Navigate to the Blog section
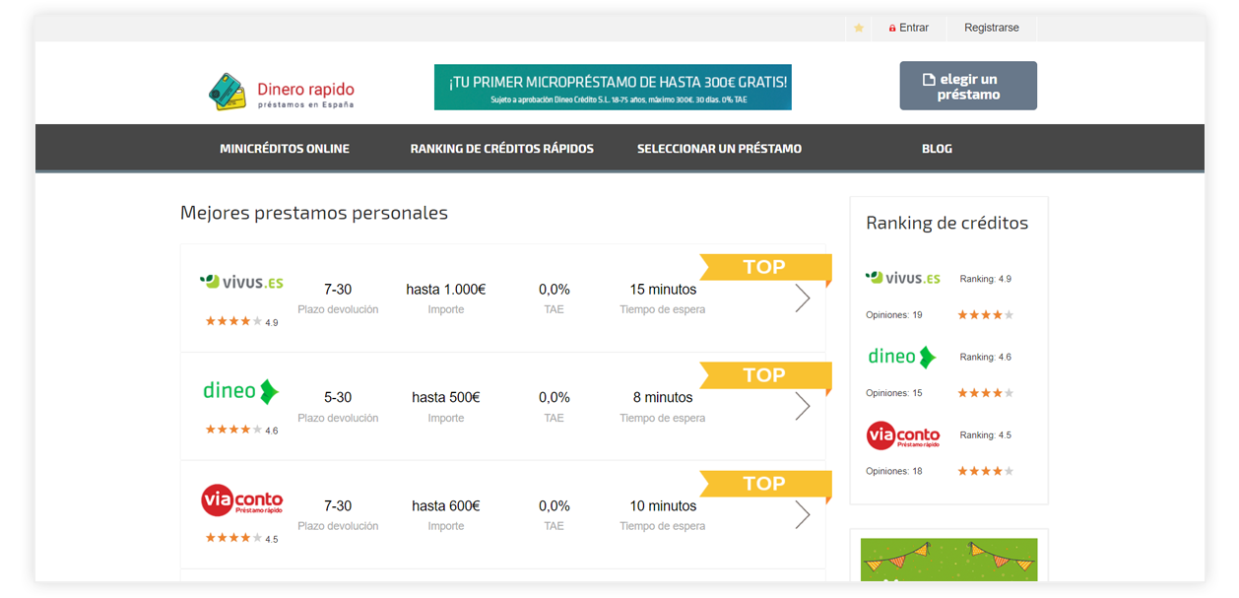 [x=937, y=149]
